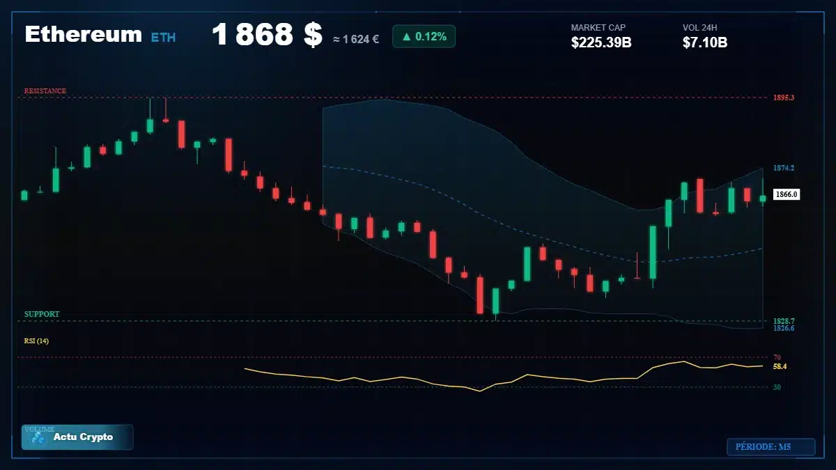Click the RSI 30 level label
The width and height of the screenshot is (836, 470).
click(x=777, y=387)
